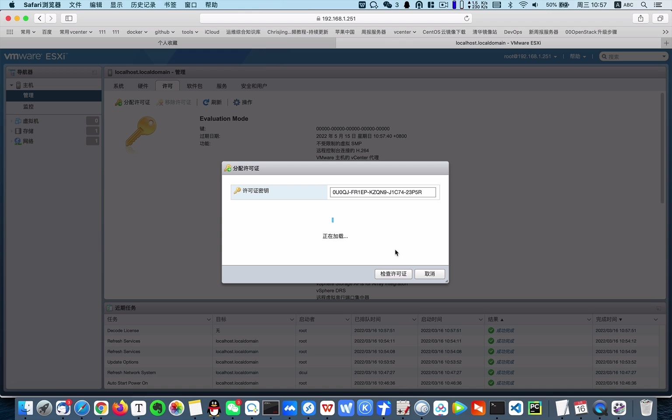Open the Safari History menu
Image resolution: width=672 pixels, height=420 pixels.
tap(143, 5)
